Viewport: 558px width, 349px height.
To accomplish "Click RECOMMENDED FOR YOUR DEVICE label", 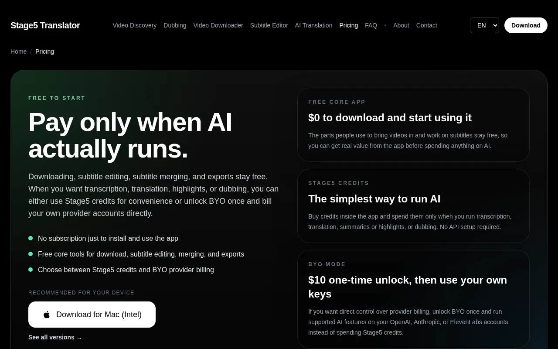I will click(81, 293).
